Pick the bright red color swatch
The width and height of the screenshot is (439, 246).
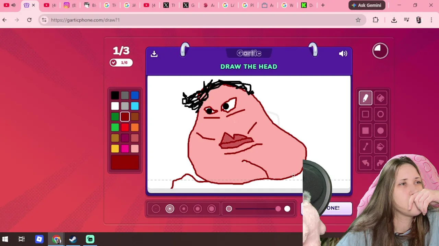[x=125, y=127]
